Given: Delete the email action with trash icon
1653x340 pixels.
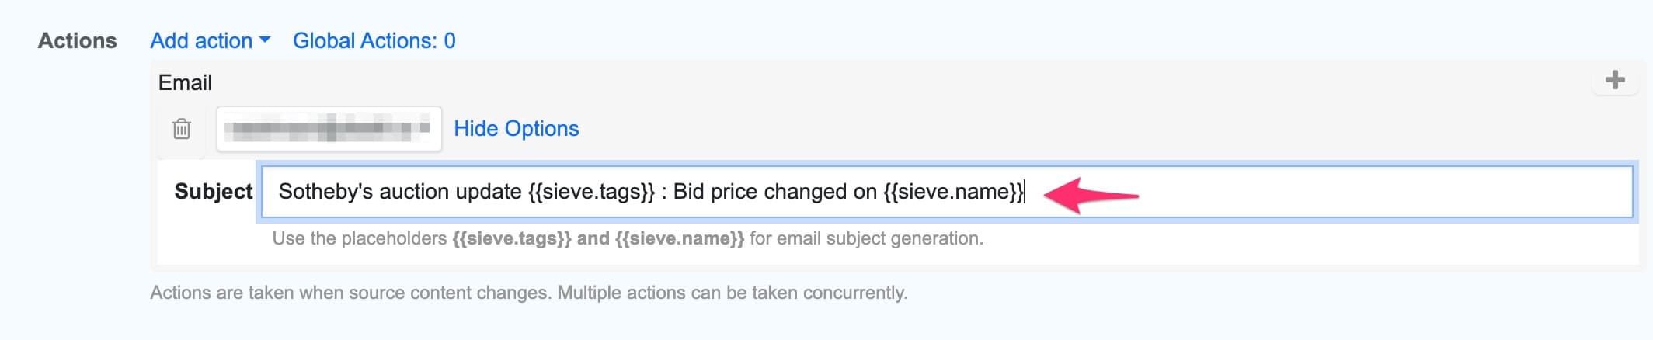Looking at the screenshot, I should click(182, 129).
